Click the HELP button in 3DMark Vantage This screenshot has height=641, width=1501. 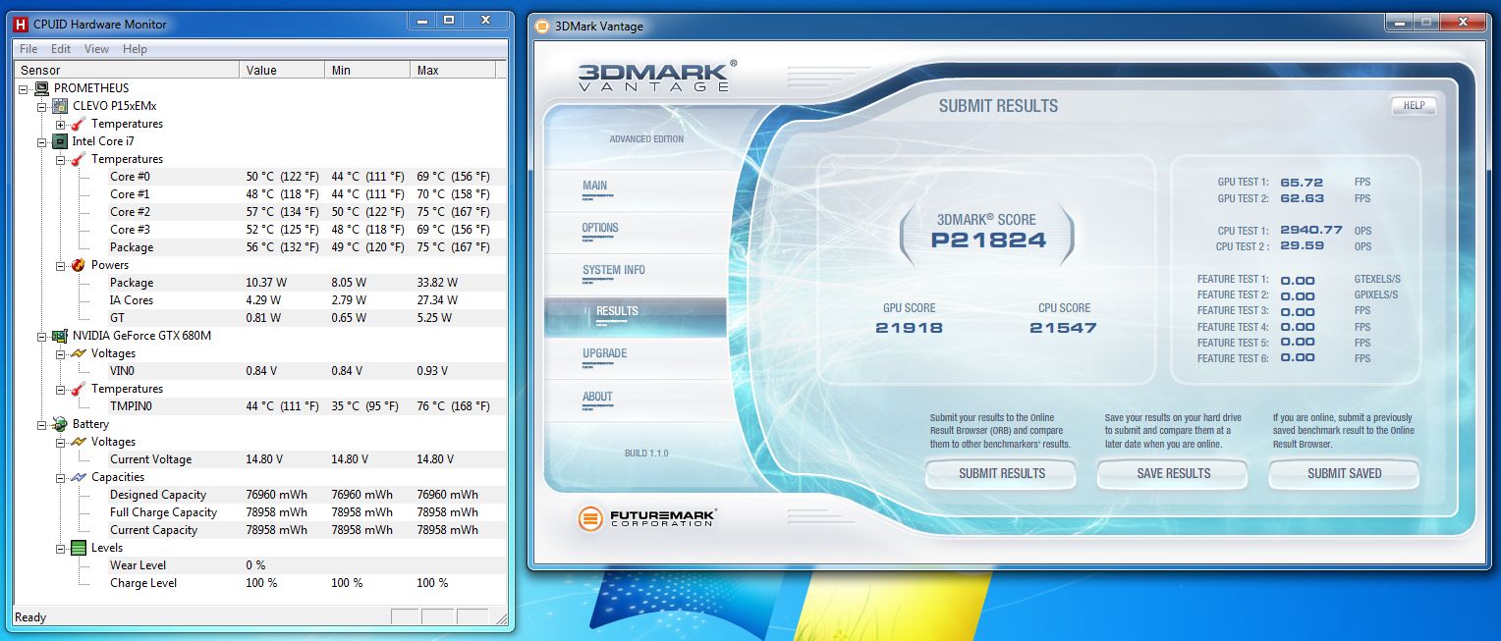[1414, 105]
